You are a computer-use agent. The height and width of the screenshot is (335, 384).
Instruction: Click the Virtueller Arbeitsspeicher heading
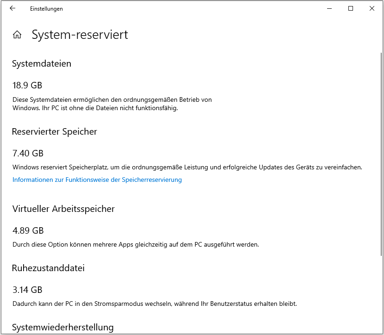click(63, 209)
